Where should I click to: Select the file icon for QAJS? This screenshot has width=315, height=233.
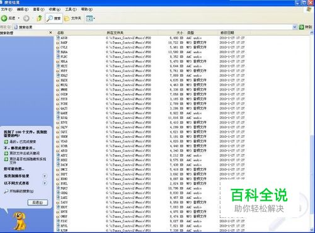point(58,108)
